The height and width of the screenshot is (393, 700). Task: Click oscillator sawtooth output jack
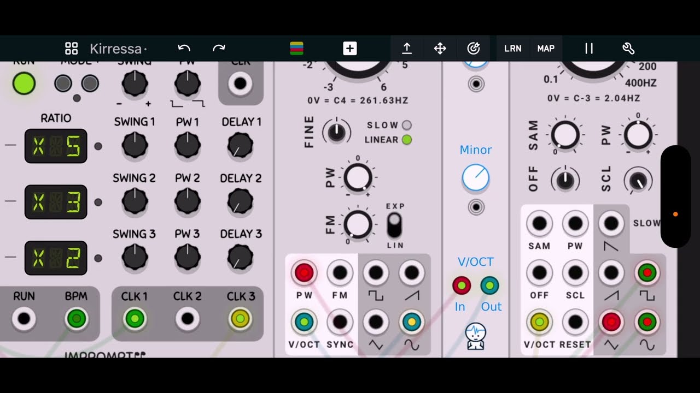[x=412, y=272]
